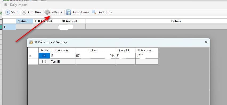Click the Status cell in main grid row
The width and height of the screenshot is (227, 105).
[24, 27]
